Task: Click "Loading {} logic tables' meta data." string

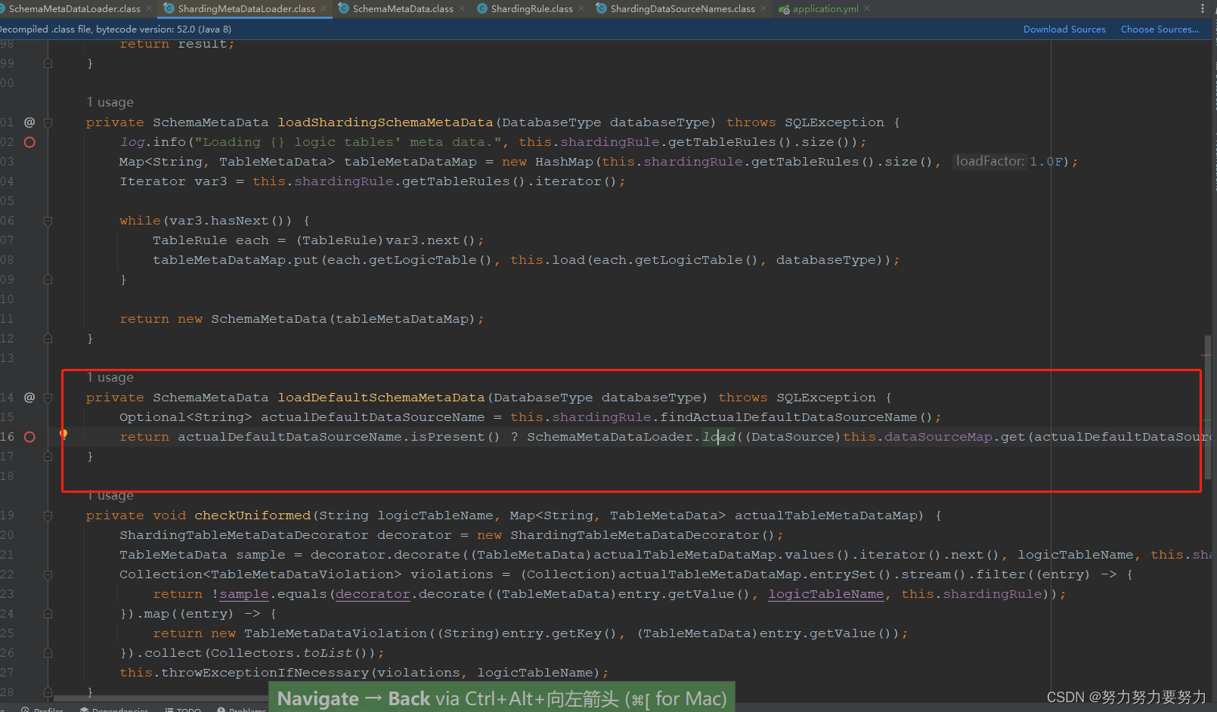Action: [351, 142]
